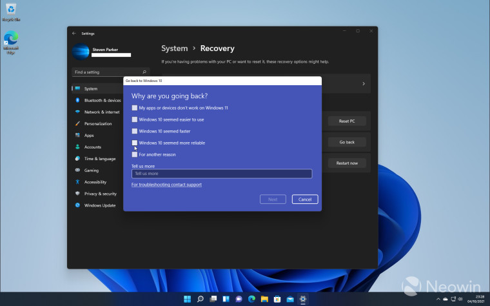Click the search magnifier in Find a setting
The image size is (490, 306).
click(x=144, y=72)
